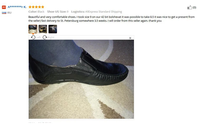This screenshot has width=198, height=132.
Task: Rotate the photo left with the counterclockwise icon
Action: pos(33,37)
